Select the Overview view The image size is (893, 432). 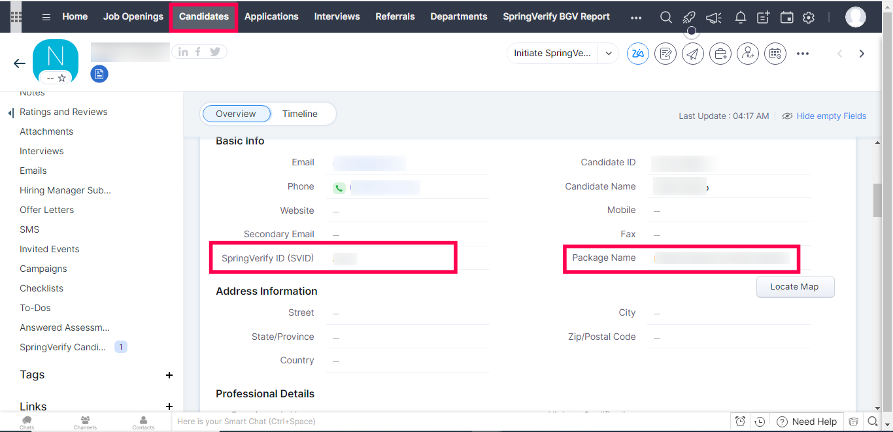[236, 114]
